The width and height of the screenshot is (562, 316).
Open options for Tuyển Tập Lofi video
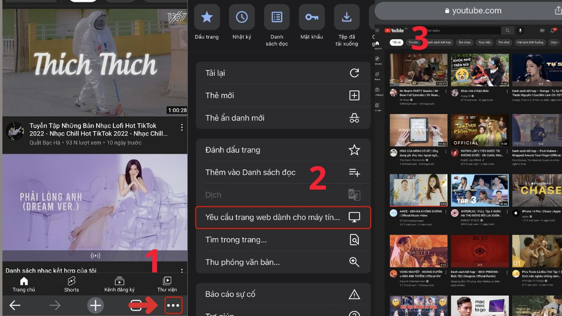[182, 127]
